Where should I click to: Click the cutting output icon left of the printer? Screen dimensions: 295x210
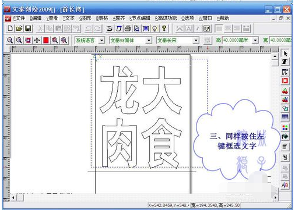tap(110, 29)
